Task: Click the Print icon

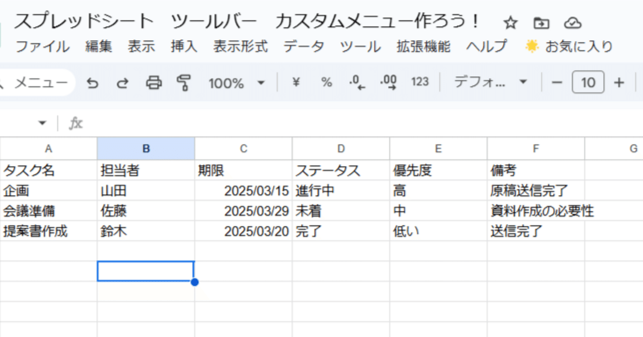Action: coord(154,82)
